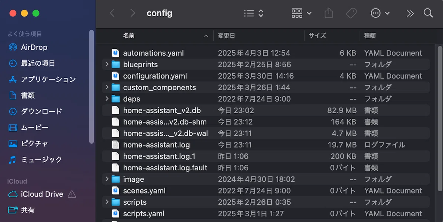
Task: Open Finder search magnifier
Action: pos(428,13)
